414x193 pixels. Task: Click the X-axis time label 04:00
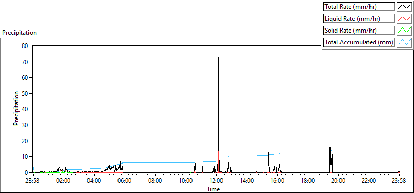[94, 181]
